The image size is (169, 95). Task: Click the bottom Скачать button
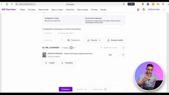click(81, 89)
